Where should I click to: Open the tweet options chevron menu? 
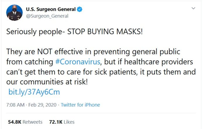(x=194, y=8)
